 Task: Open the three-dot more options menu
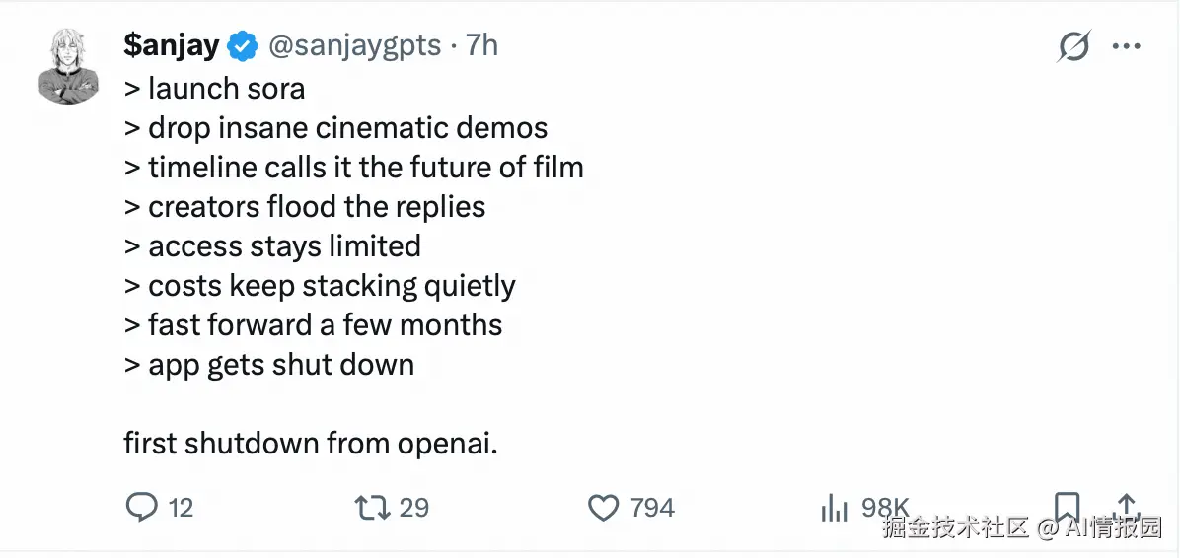[x=1127, y=46]
